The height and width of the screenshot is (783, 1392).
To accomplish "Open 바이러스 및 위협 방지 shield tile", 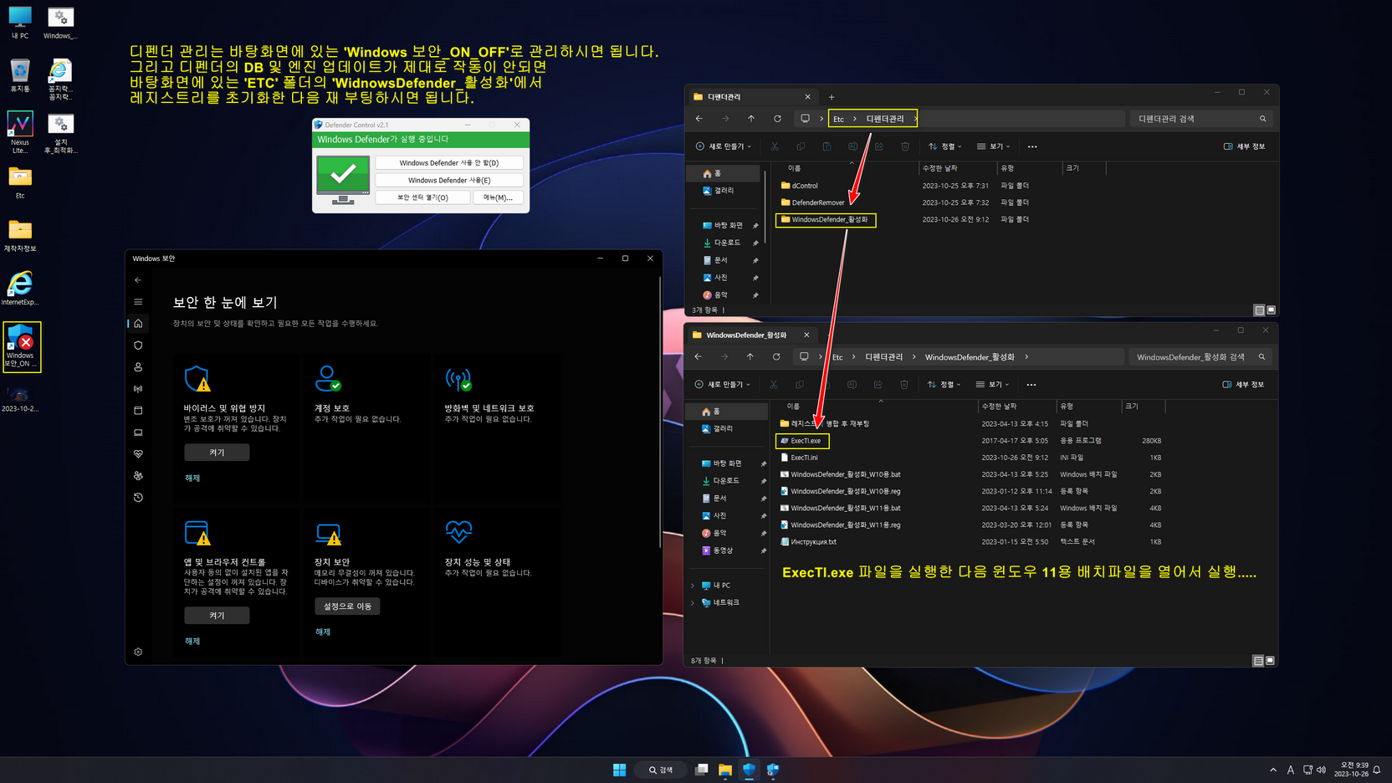I will pyautogui.click(x=197, y=379).
